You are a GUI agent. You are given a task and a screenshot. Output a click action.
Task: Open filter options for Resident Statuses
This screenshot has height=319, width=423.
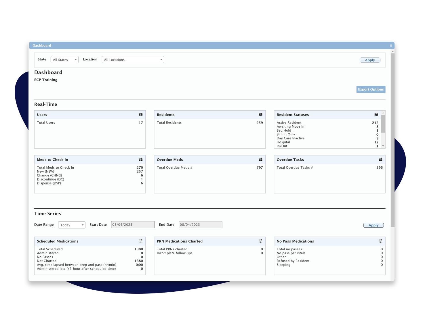(376, 114)
